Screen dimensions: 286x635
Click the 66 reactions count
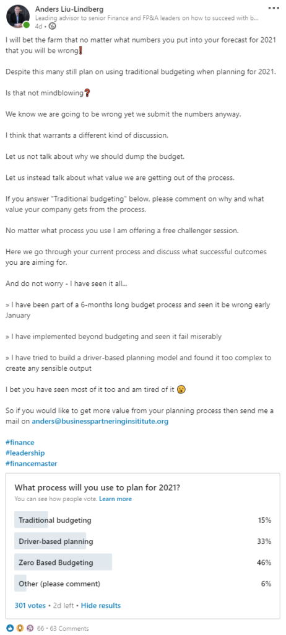pyautogui.click(x=40, y=629)
